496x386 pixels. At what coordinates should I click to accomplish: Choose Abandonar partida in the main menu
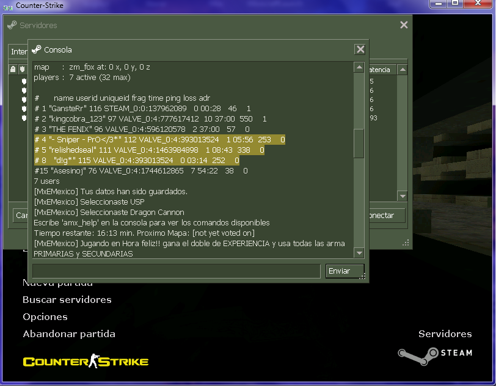pos(69,334)
